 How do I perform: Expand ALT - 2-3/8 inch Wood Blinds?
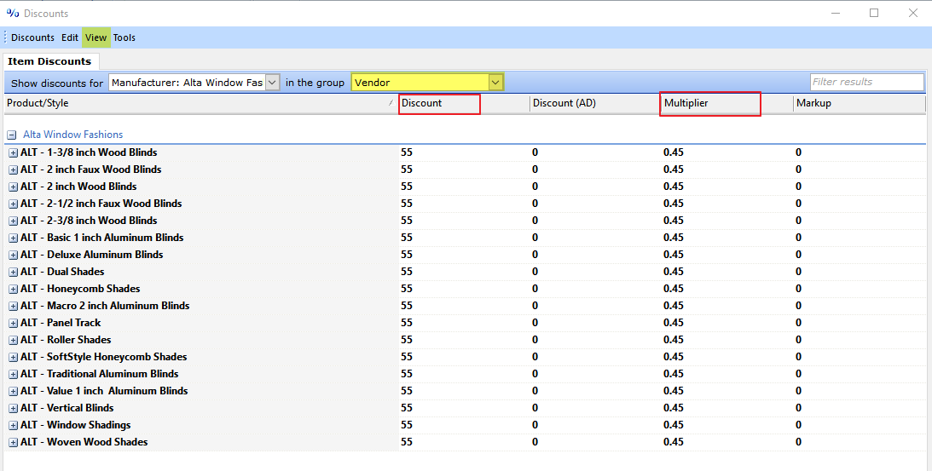pos(13,221)
